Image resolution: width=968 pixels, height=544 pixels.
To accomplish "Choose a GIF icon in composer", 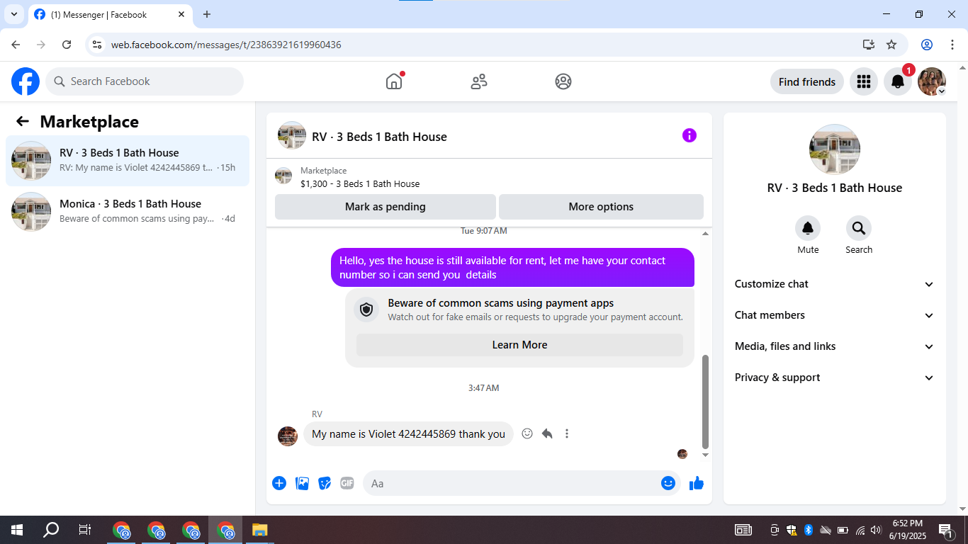I will tap(347, 483).
